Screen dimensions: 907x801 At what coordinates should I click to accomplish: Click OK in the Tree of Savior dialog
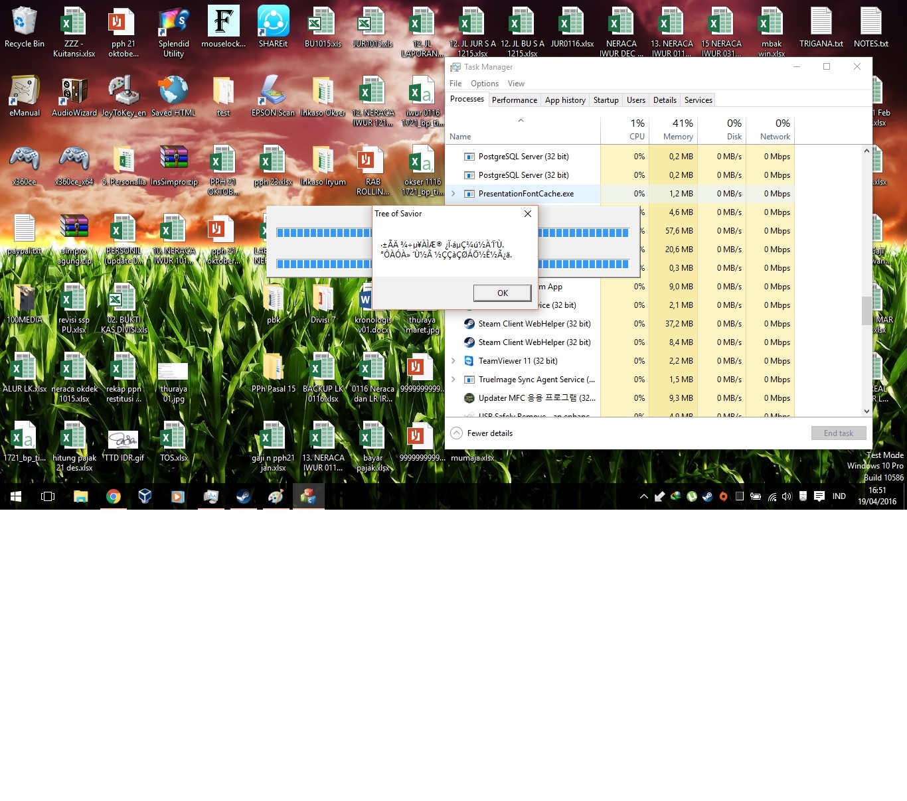[502, 293]
